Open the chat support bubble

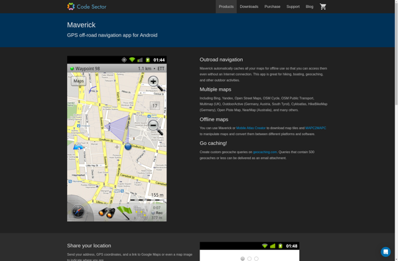click(x=385, y=252)
